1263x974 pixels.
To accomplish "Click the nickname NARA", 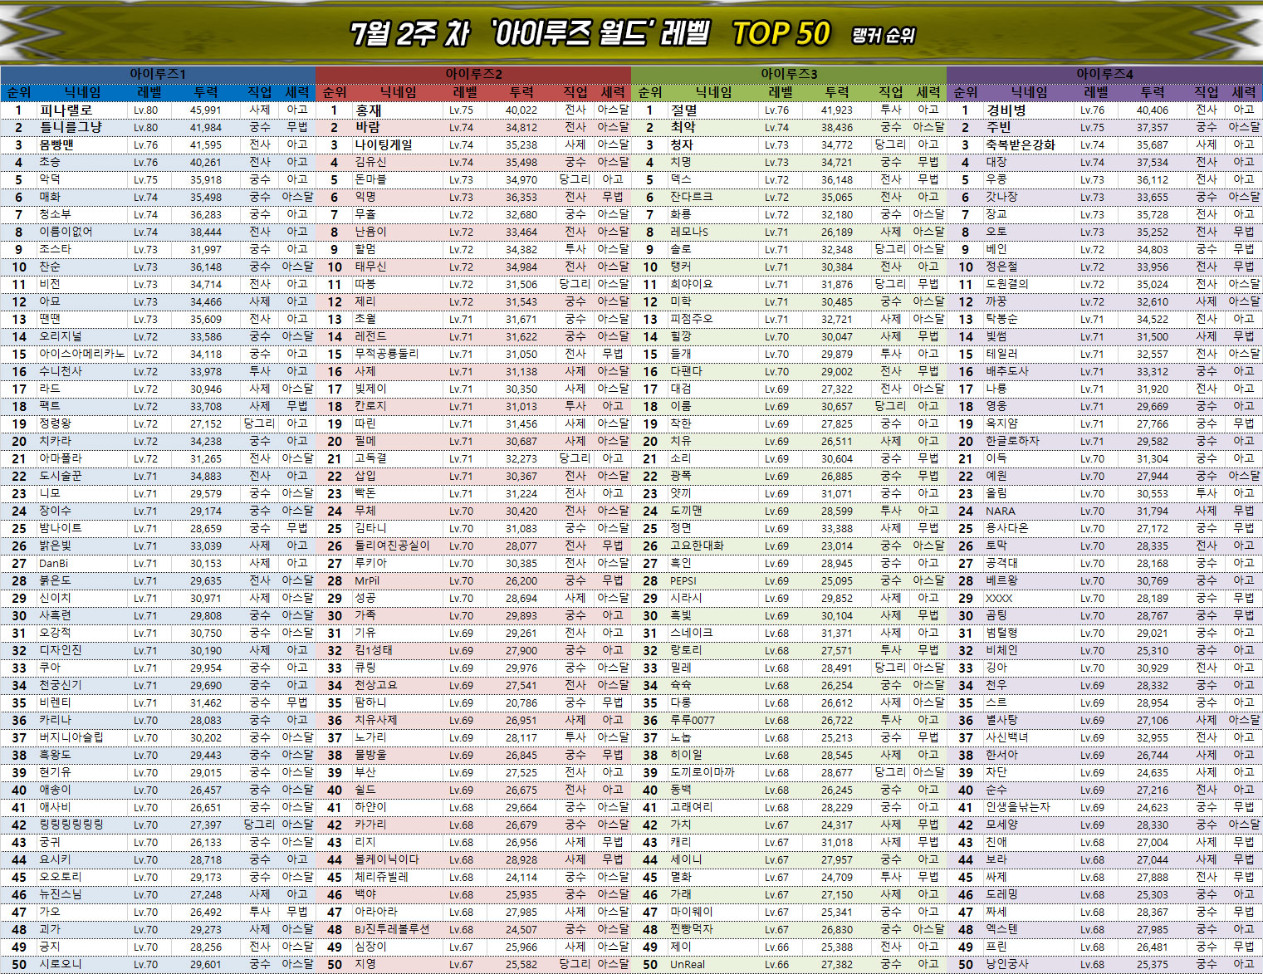I will pos(1000,511).
